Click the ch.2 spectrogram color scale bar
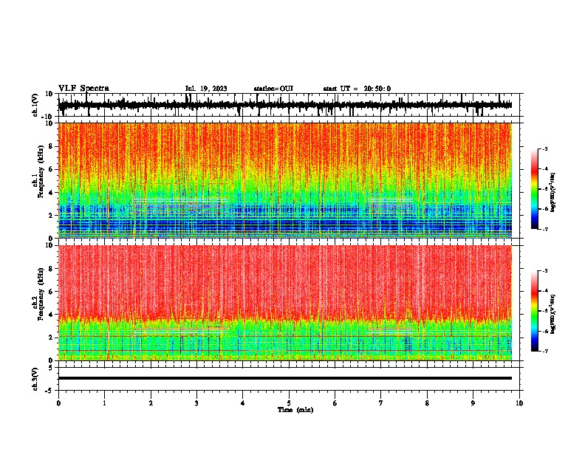The width and height of the screenshot is (585, 452). (535, 311)
